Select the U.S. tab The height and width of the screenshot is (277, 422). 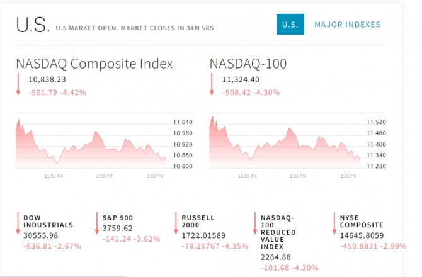(290, 25)
